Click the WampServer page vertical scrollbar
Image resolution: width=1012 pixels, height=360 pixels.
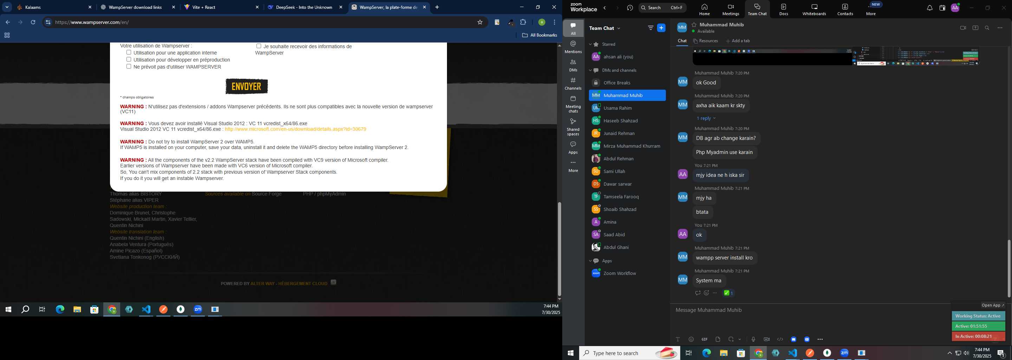pos(559,249)
